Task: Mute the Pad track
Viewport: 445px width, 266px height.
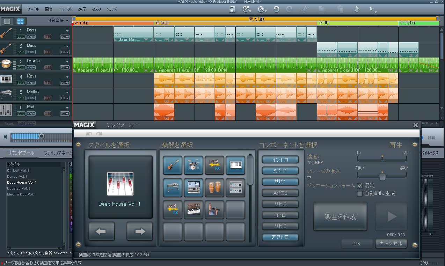Action: tap(31, 113)
